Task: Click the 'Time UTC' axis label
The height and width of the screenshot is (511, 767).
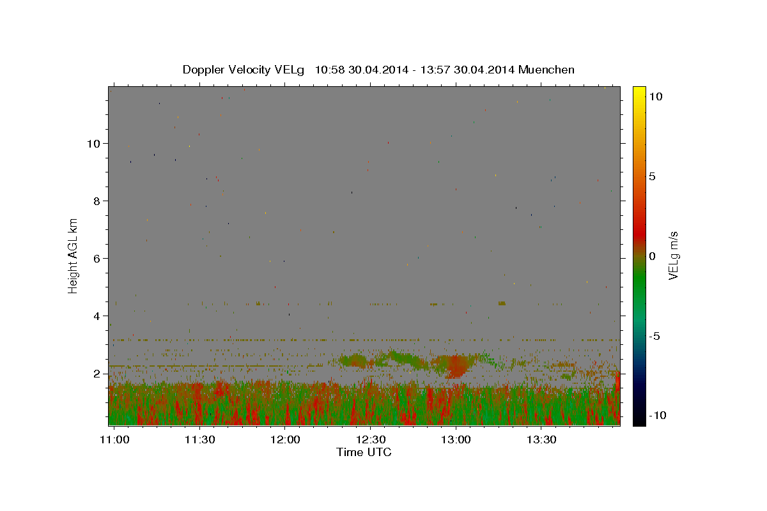Action: (x=364, y=452)
